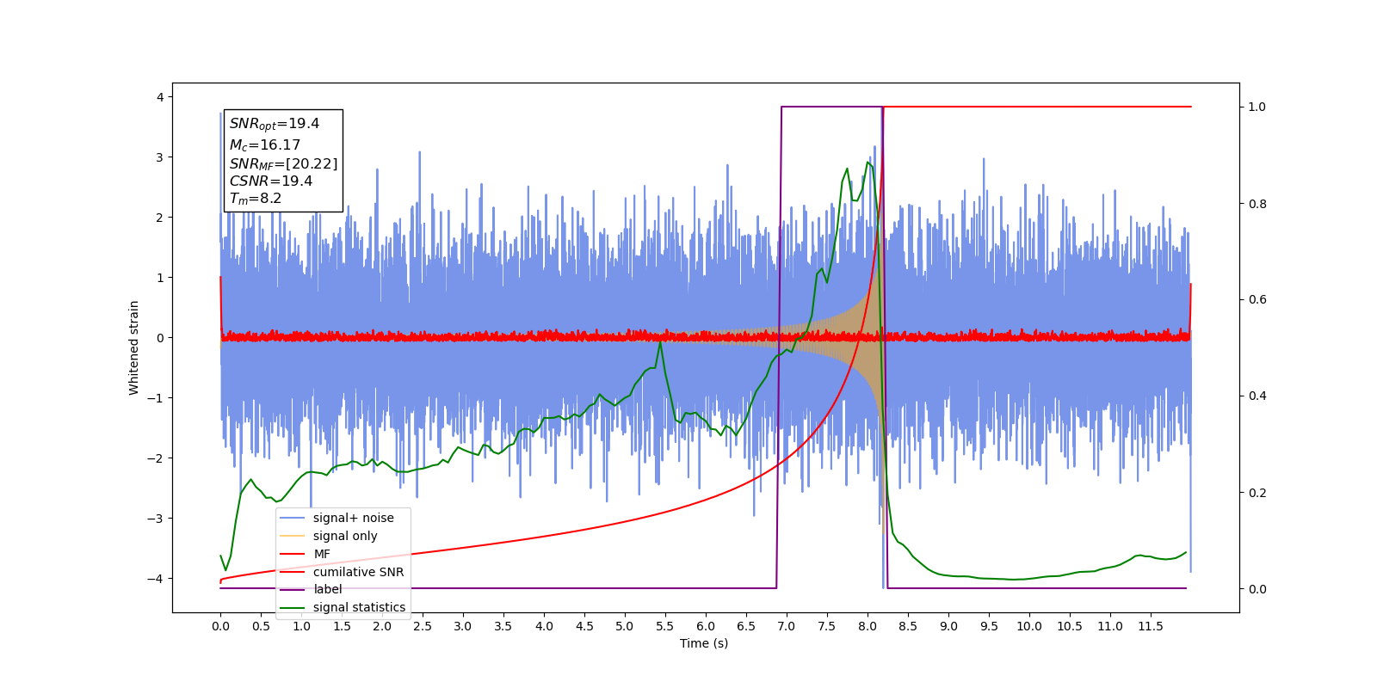Viewport: 1377px width, 688px height.
Task: Click right y-axis tick label 0.2
Action: pyautogui.click(x=1257, y=493)
